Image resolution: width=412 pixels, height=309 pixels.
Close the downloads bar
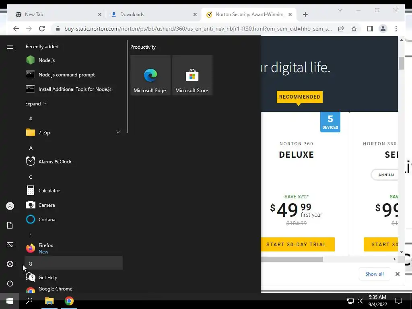pos(397,274)
